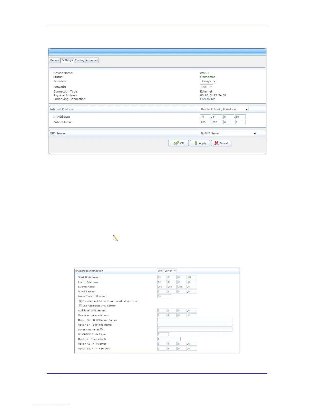Toggle Provide Host Name If Not Specified checkbox

(80, 301)
